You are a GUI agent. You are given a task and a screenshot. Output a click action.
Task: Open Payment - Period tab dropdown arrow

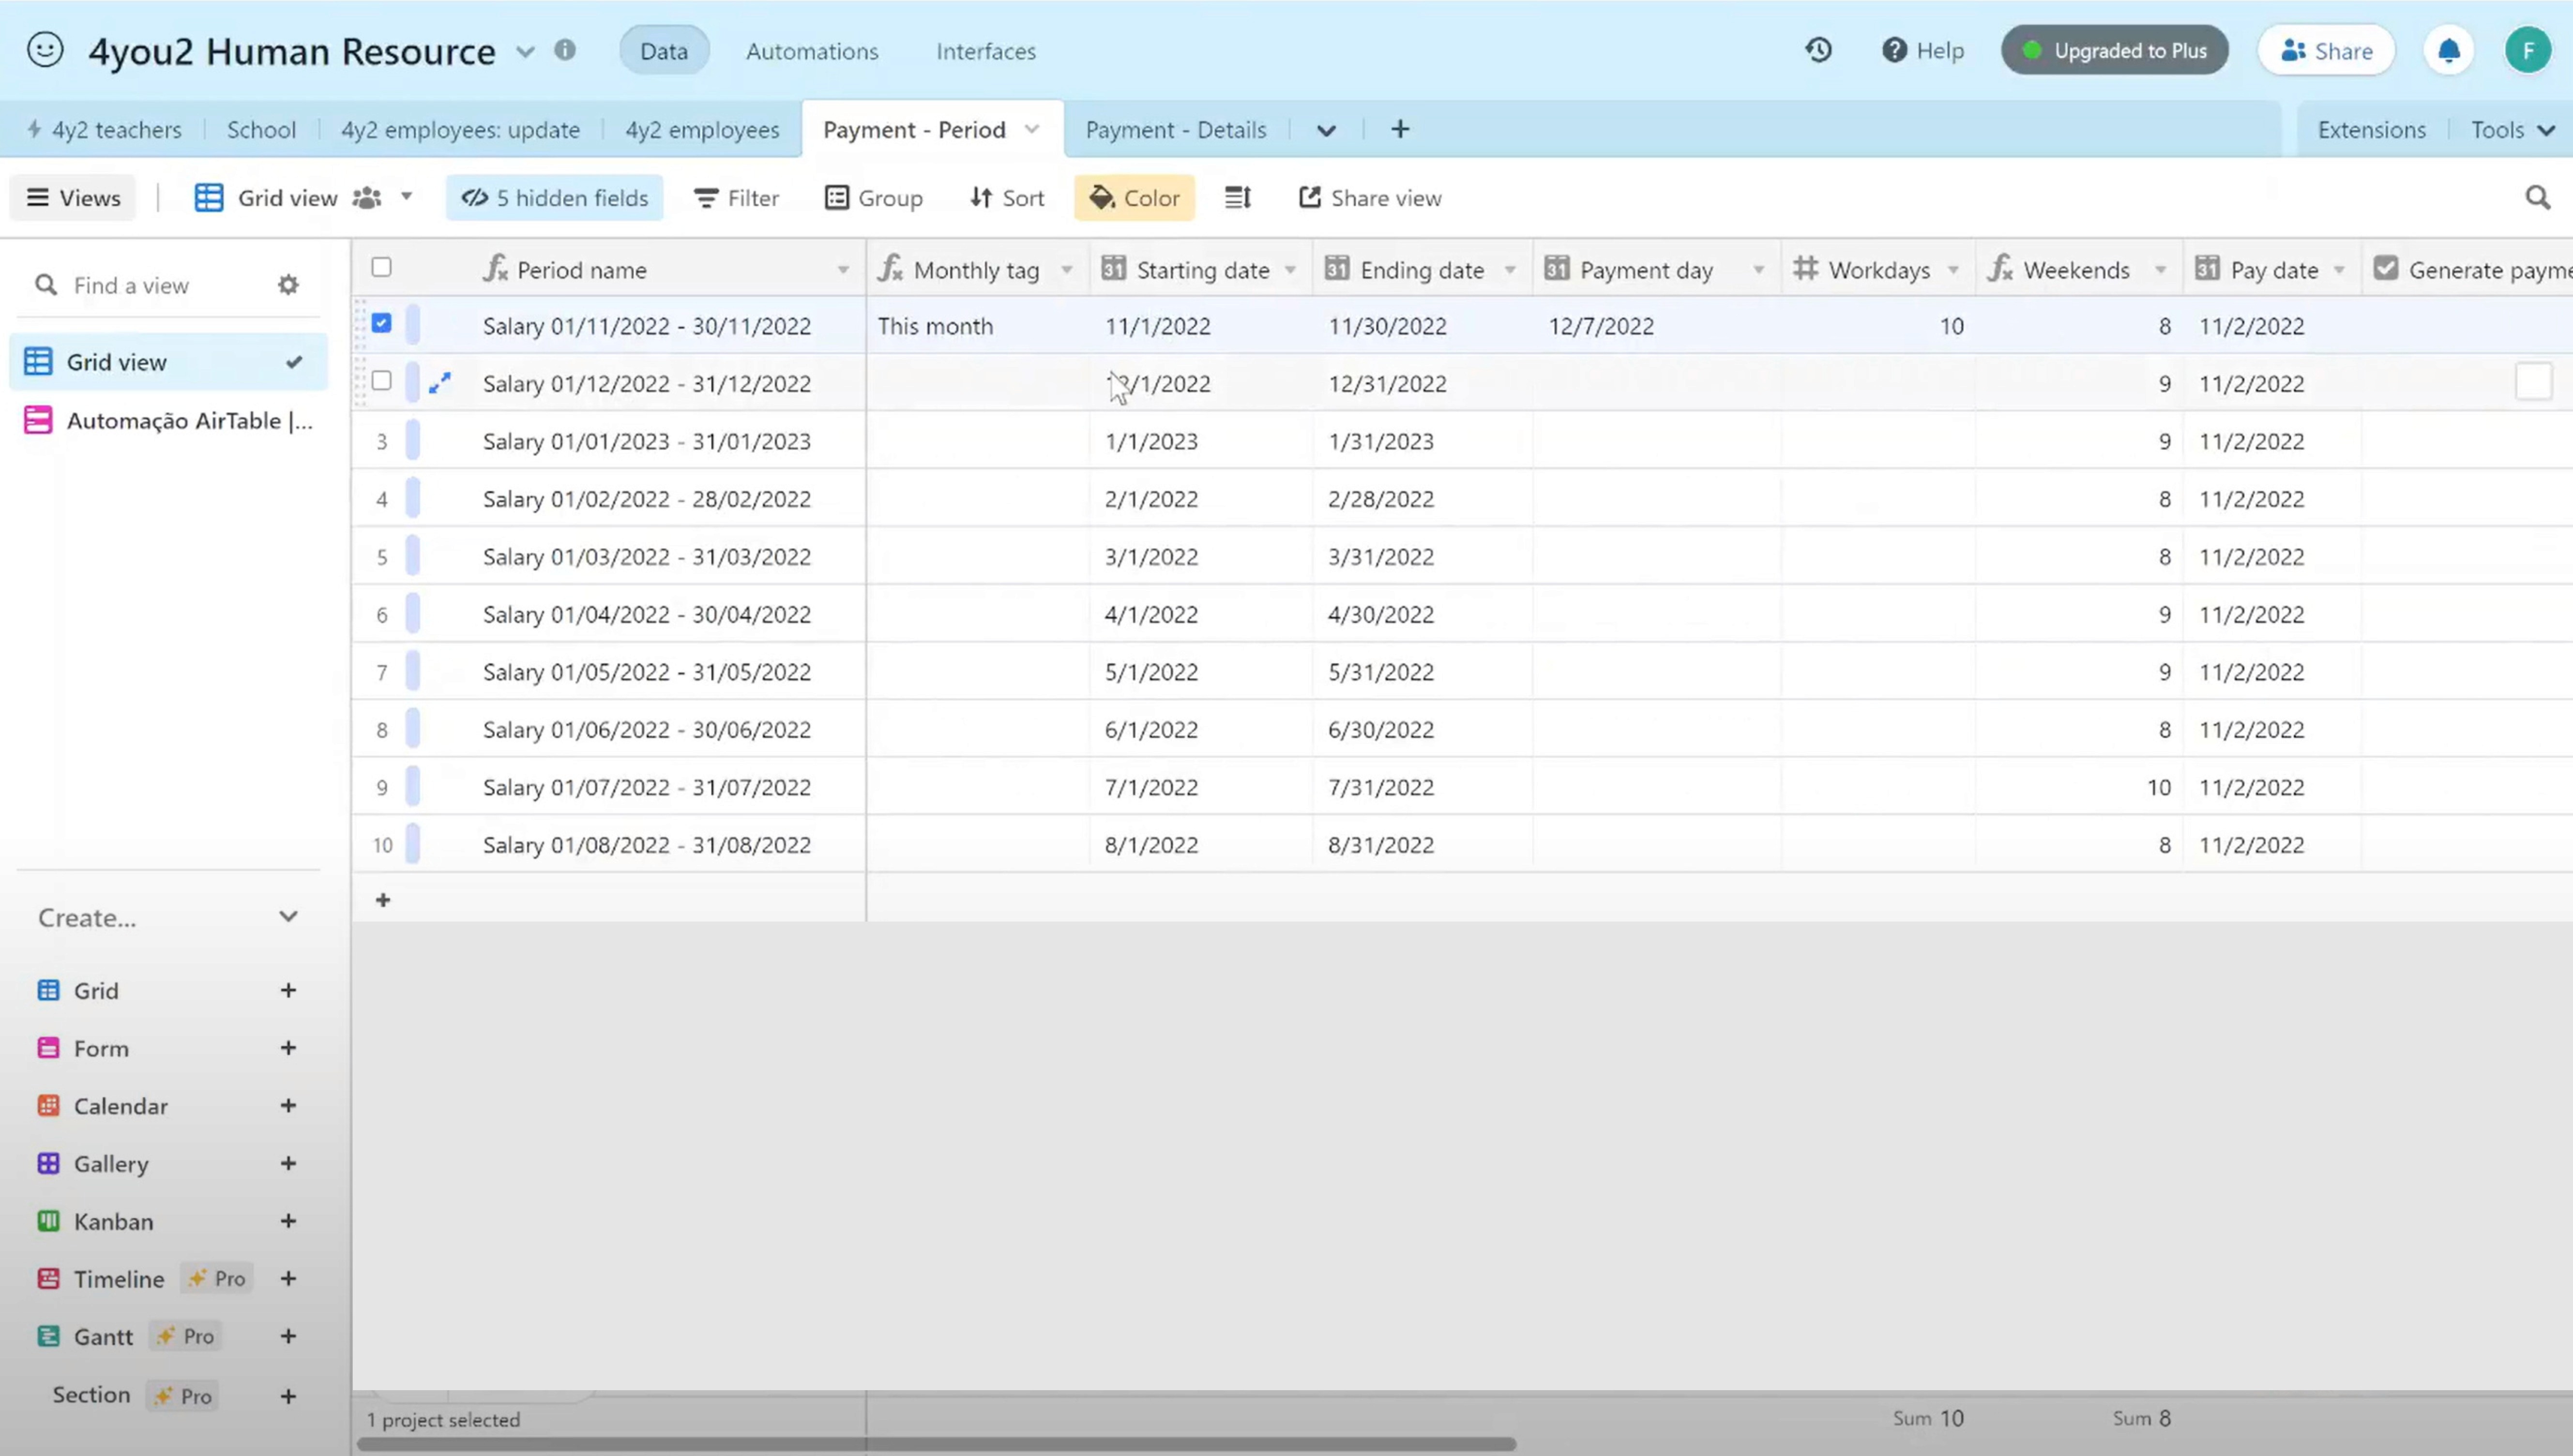1032,129
